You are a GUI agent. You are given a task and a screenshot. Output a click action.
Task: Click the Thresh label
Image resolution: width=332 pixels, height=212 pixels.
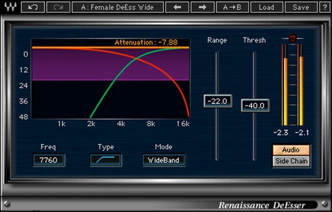tap(254, 40)
